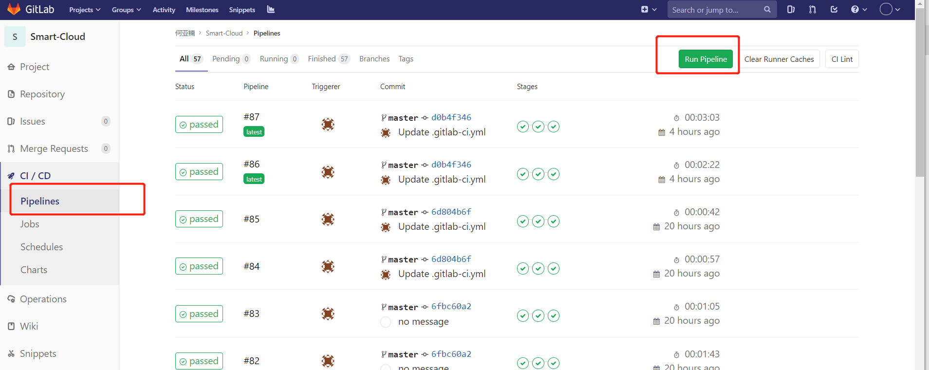Open the Wiki sidebar section
This screenshot has width=929, height=370.
pos(59,326)
